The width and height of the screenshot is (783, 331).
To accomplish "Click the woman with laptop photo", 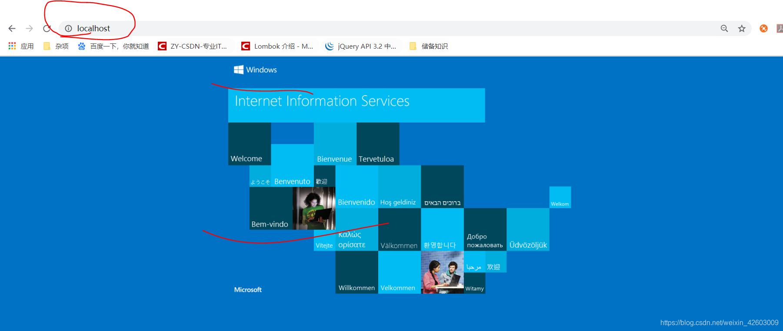I will [314, 208].
